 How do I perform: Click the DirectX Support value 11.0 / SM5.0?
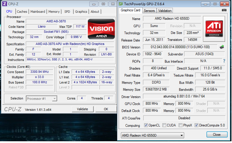(213, 68)
